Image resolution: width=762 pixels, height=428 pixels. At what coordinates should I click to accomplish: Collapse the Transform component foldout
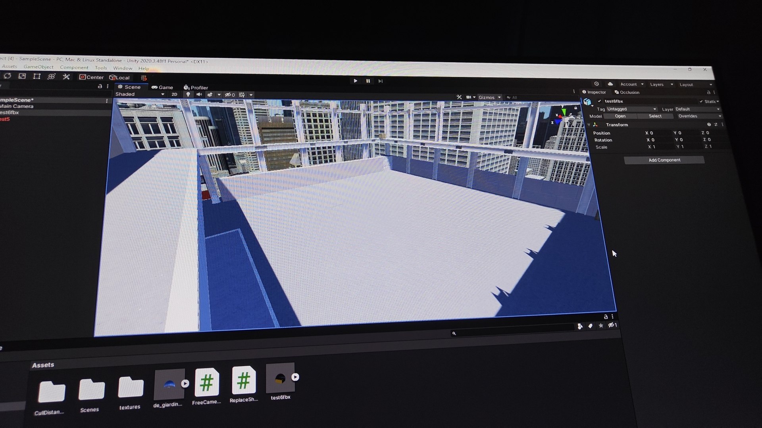click(x=589, y=125)
